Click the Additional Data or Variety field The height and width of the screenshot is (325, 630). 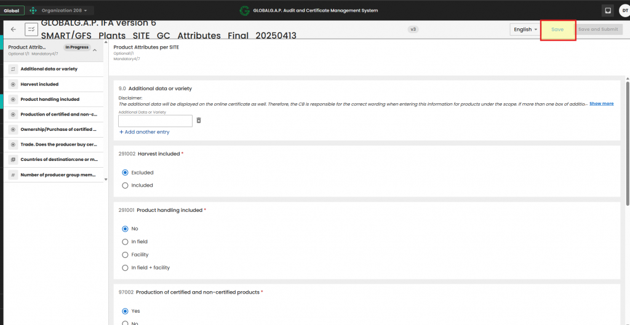click(x=155, y=121)
